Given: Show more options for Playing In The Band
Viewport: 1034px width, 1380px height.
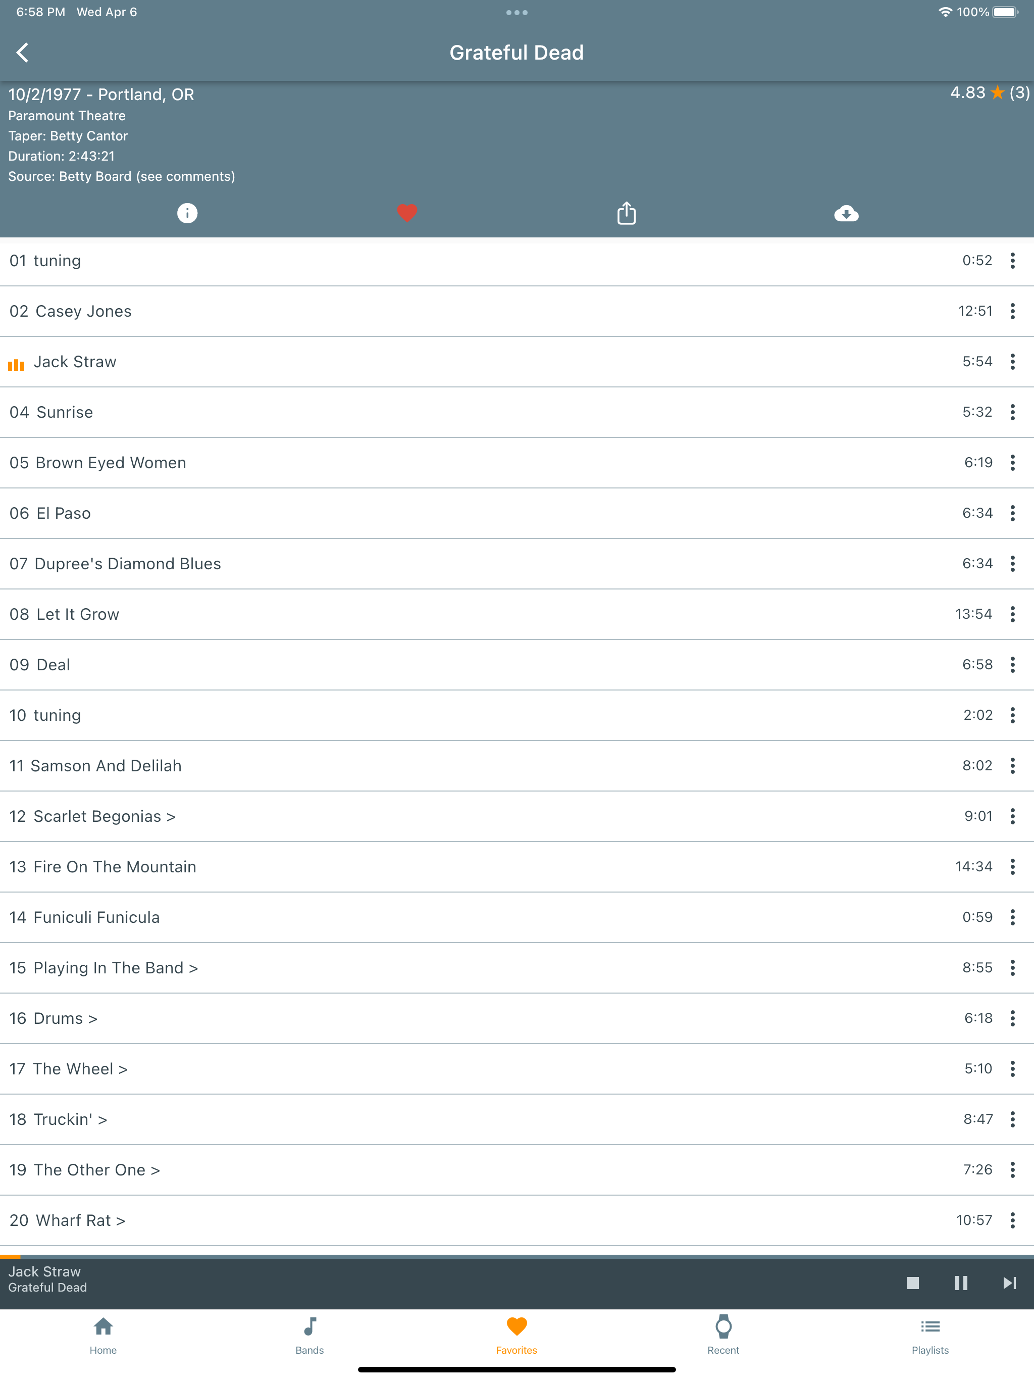Looking at the screenshot, I should tap(1013, 968).
